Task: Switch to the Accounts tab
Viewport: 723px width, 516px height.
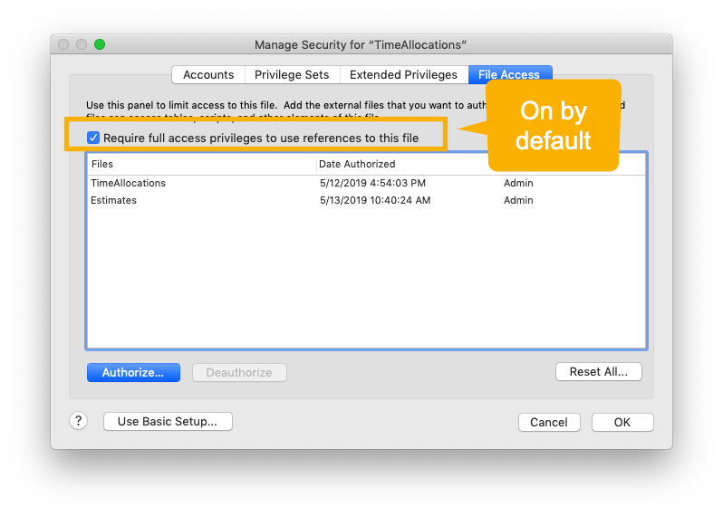Action: pos(208,74)
